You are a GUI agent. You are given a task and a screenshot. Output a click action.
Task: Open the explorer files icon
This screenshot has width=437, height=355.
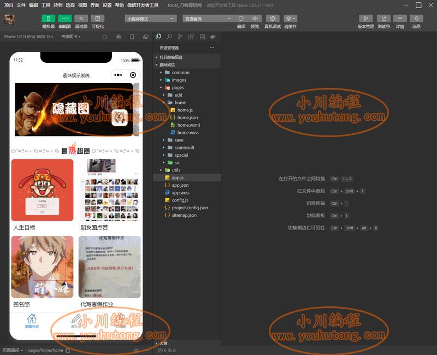[158, 37]
